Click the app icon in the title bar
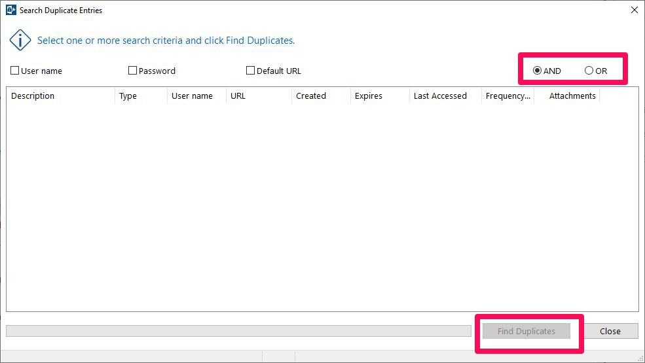 pyautogui.click(x=10, y=10)
